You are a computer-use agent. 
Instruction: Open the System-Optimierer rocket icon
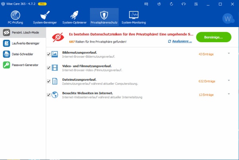pos(74,15)
